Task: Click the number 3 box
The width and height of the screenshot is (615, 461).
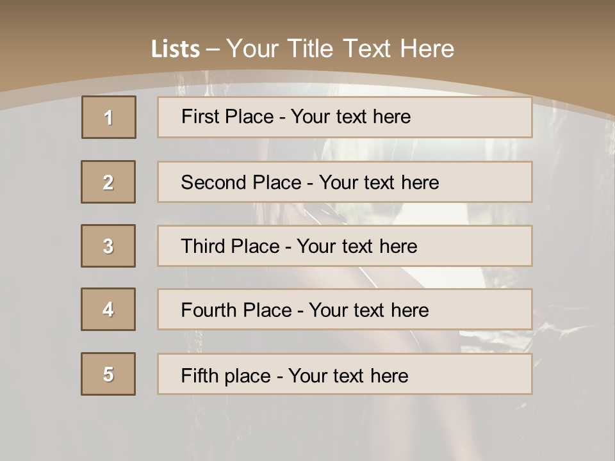Action: pyautogui.click(x=108, y=246)
